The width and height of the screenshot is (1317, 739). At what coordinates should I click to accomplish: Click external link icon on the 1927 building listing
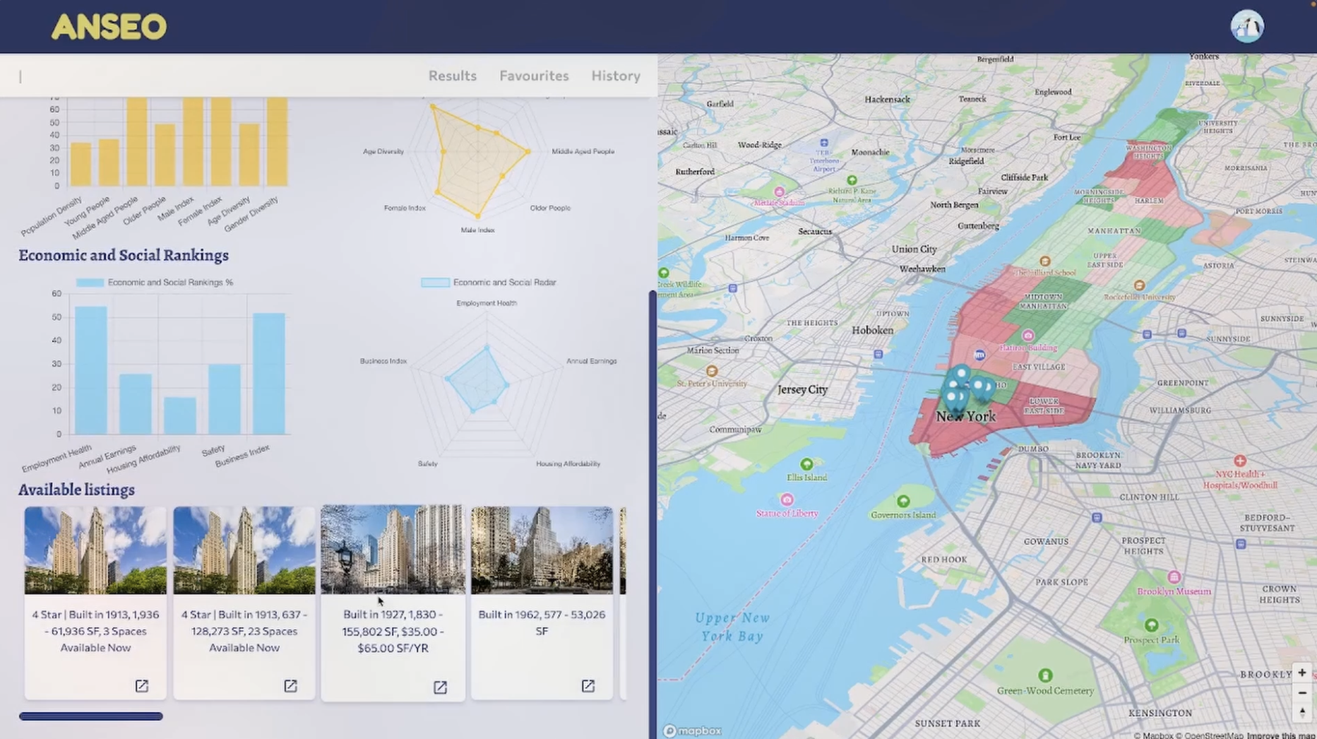pos(439,686)
